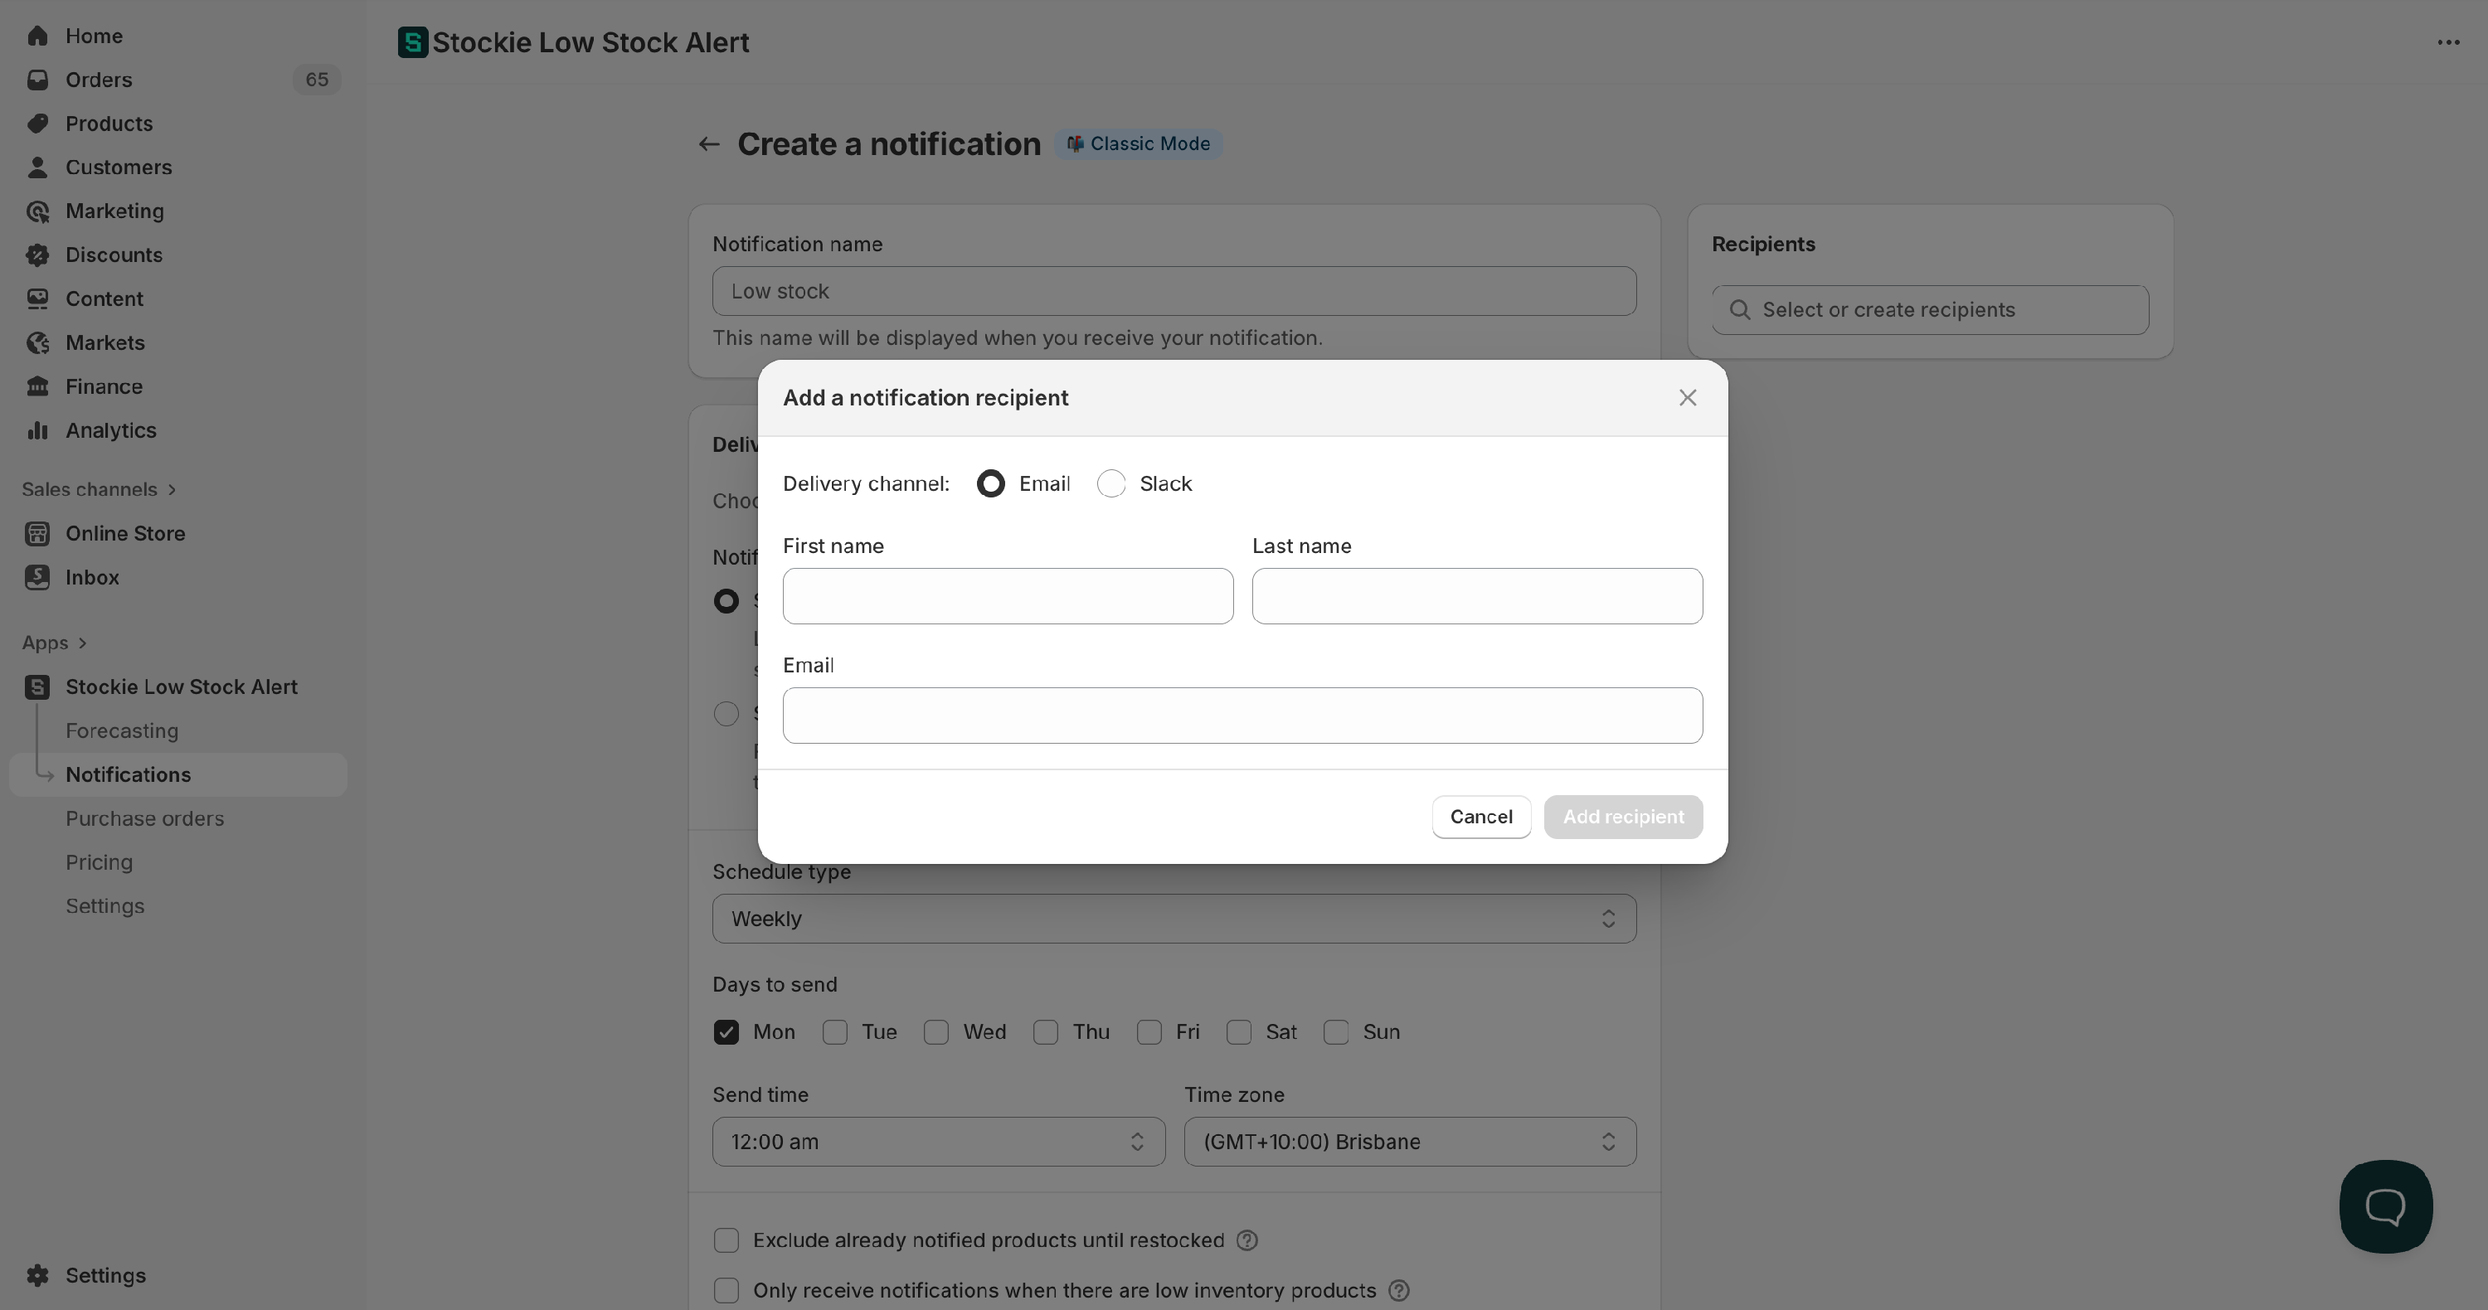This screenshot has height=1310, width=2488.
Task: Open the chat support bubble icon
Action: click(2384, 1206)
